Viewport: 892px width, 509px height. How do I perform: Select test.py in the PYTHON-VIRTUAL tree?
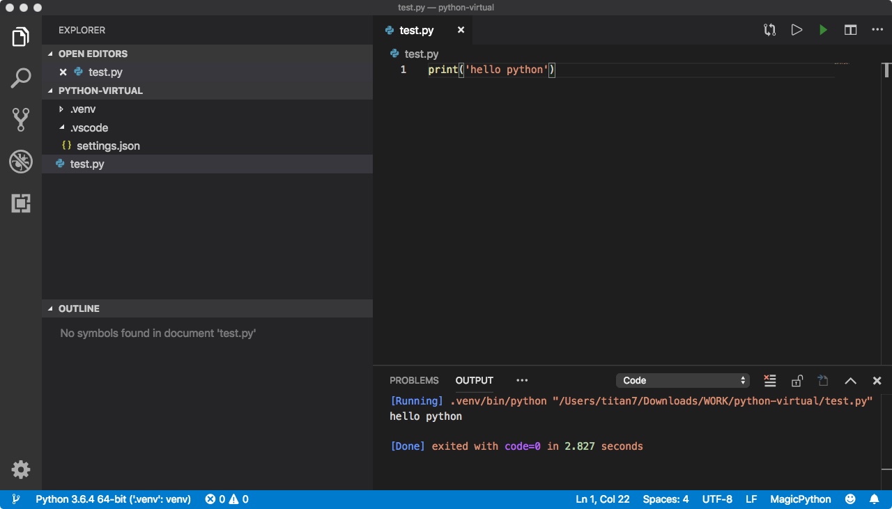coord(207,164)
